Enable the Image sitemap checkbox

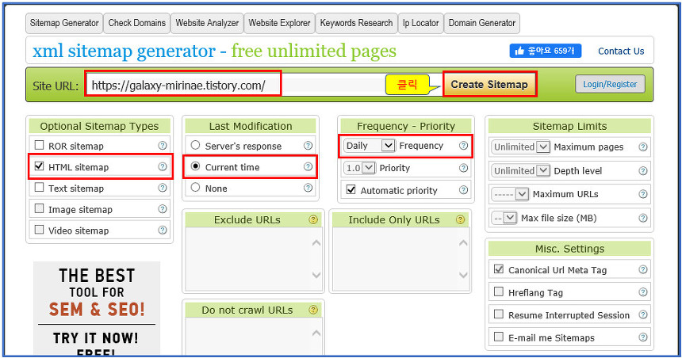[39, 208]
